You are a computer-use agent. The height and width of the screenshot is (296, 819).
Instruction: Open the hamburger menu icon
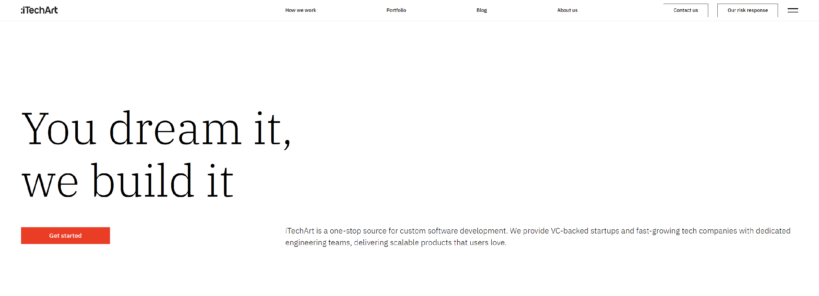793,10
